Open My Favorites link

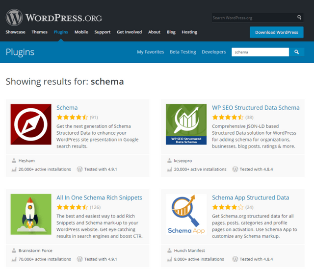pos(151,52)
